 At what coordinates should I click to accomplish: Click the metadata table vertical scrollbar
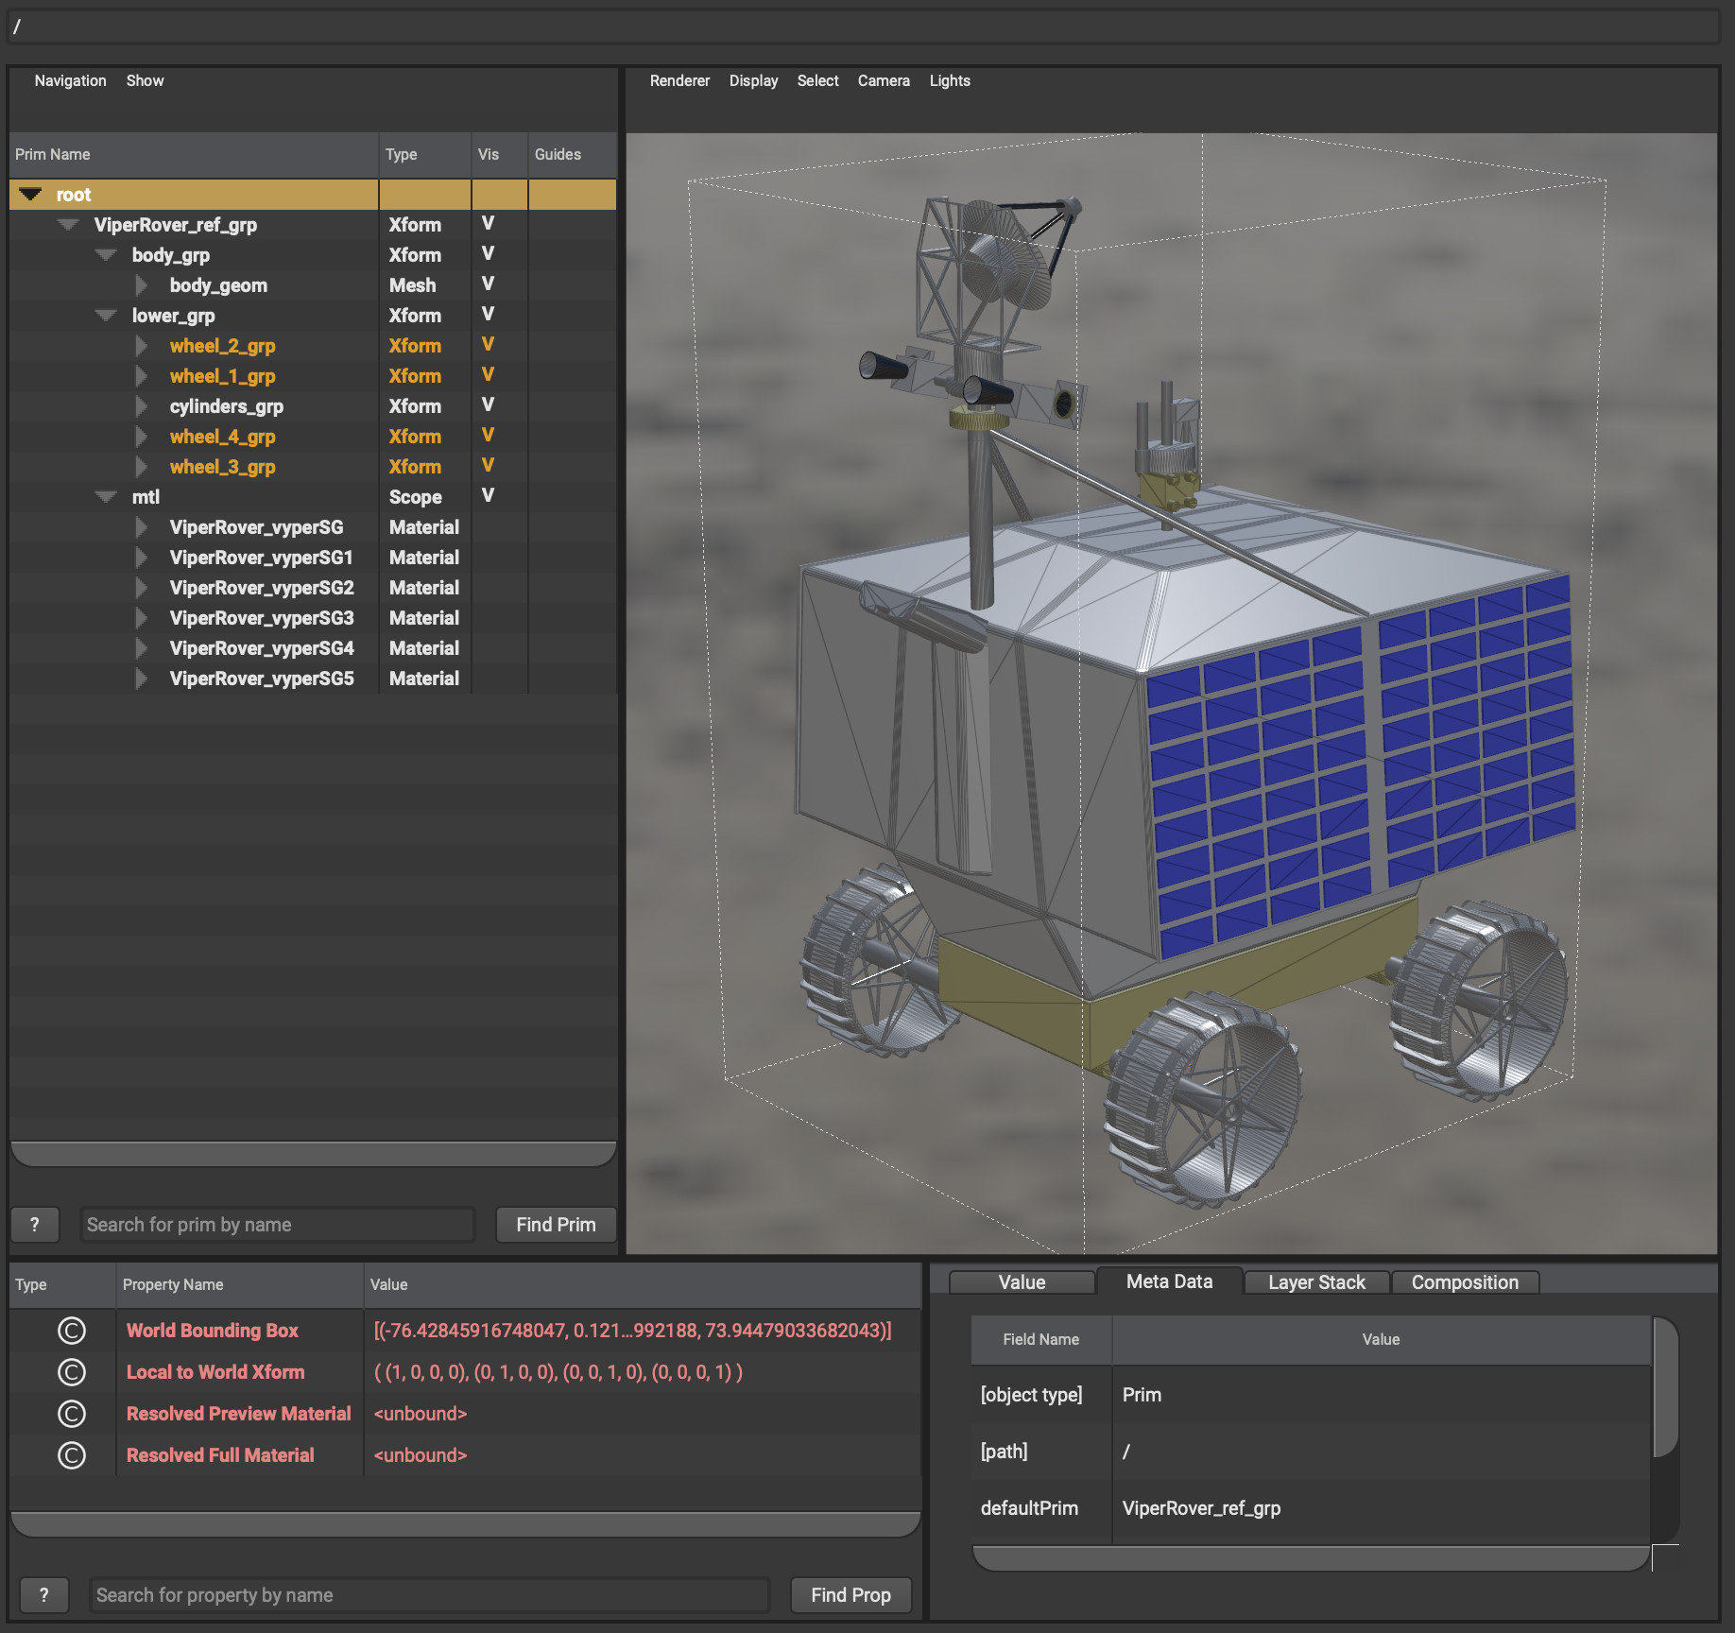[x=1665, y=1389]
